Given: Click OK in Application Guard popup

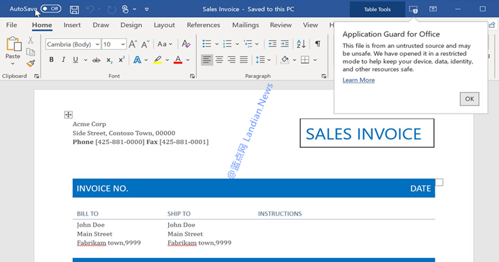Looking at the screenshot, I should coord(469,99).
